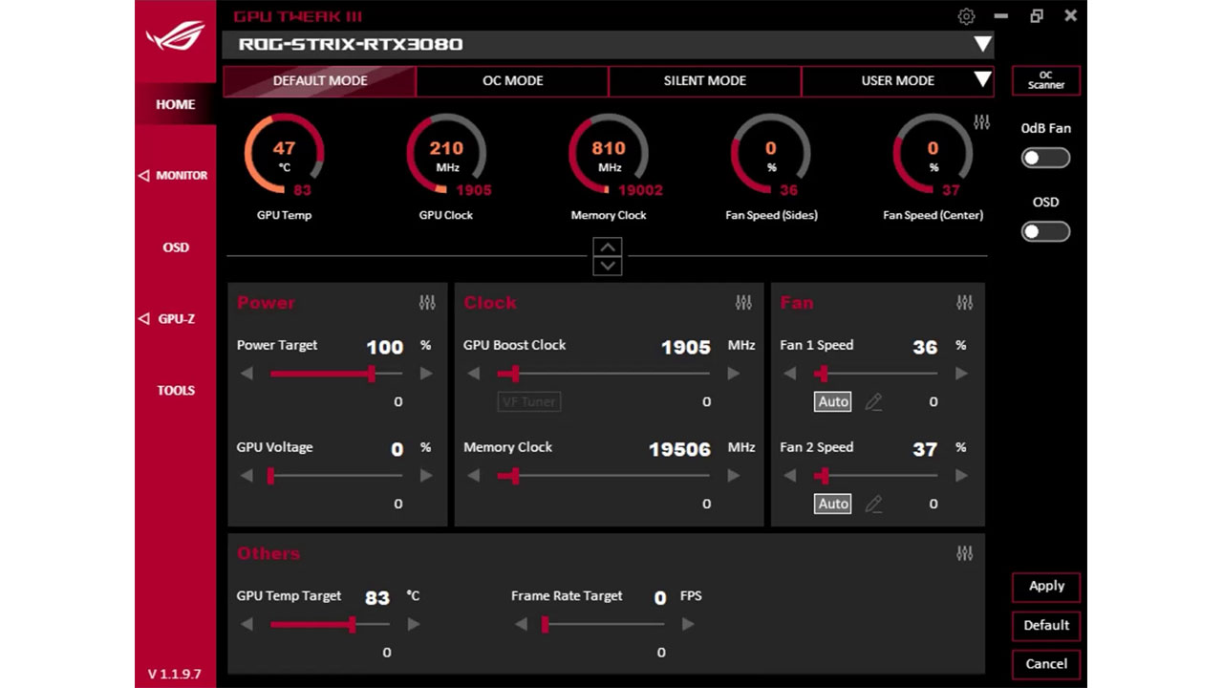Open OSD section in sidebar

pyautogui.click(x=176, y=247)
